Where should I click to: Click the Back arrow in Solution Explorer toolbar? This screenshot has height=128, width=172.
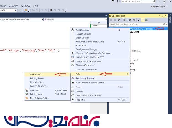(111, 20)
